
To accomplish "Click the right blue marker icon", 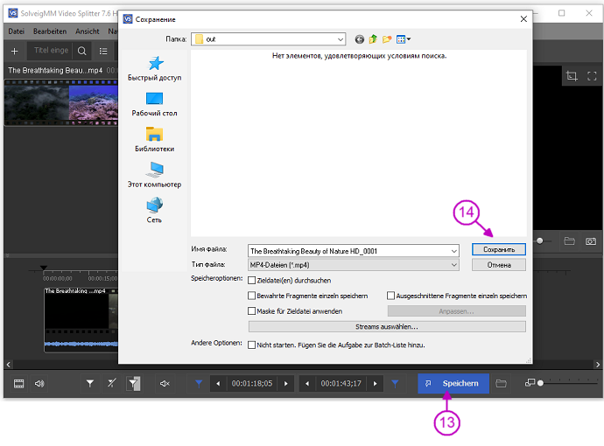I will pos(395,383).
